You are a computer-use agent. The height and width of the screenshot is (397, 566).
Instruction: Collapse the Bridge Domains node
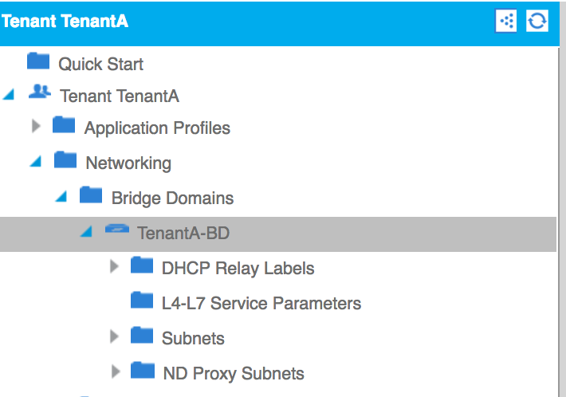tap(61, 197)
